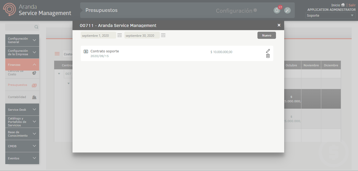
Task: Click the Contrato soporte entry title
Action: click(105, 51)
